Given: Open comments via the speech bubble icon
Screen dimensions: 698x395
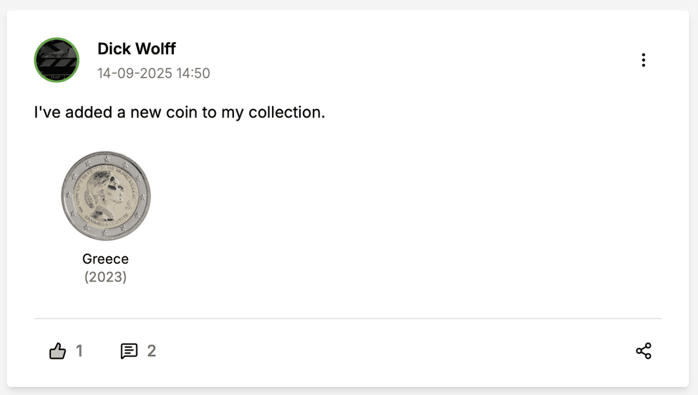Looking at the screenshot, I should click(x=129, y=351).
